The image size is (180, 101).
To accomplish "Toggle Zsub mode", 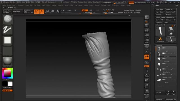I will 91,10.
